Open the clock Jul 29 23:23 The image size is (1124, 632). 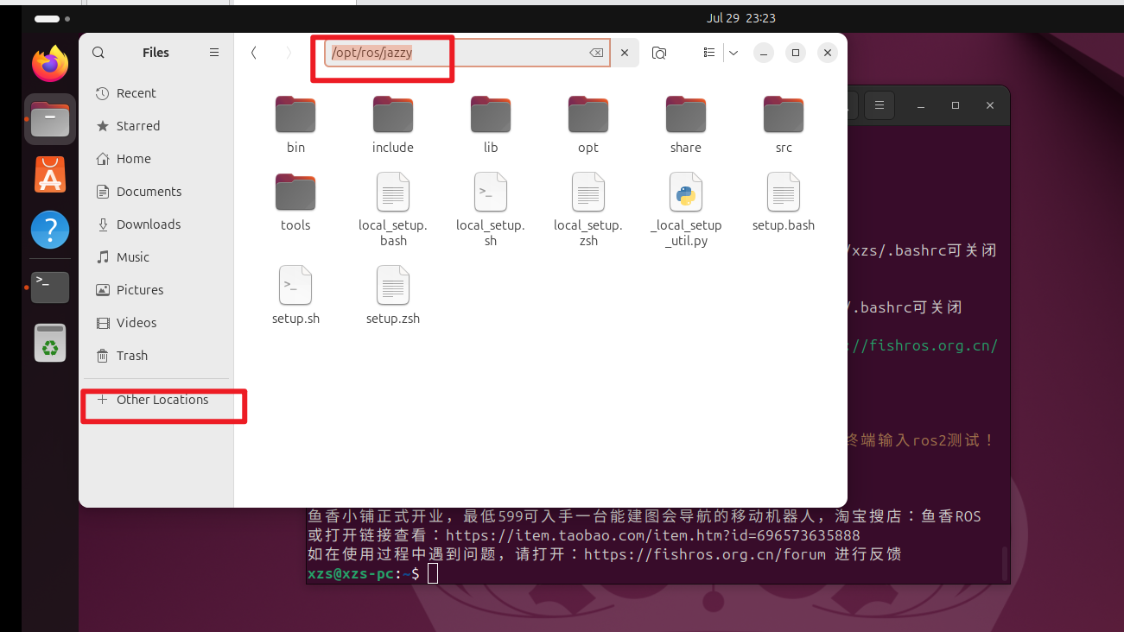point(740,18)
